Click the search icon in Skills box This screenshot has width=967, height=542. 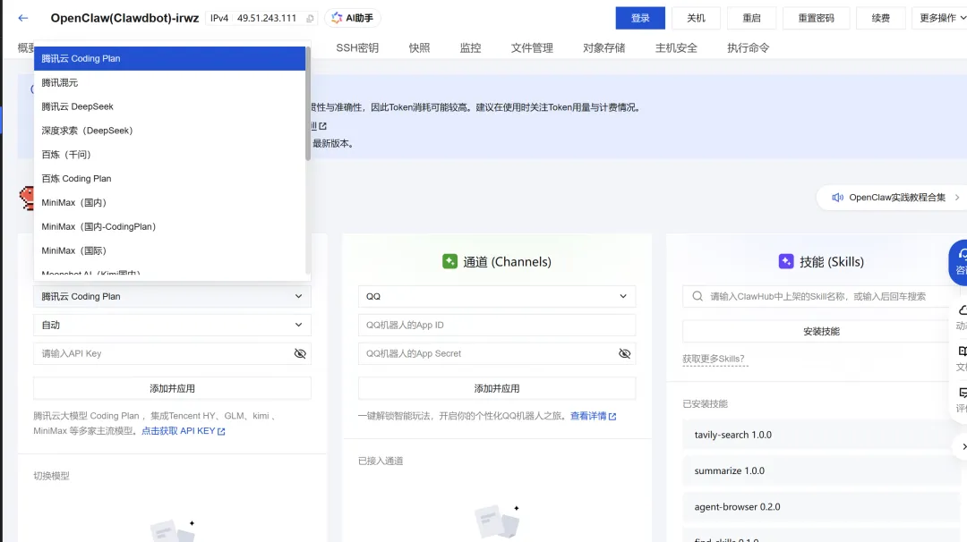coord(697,296)
